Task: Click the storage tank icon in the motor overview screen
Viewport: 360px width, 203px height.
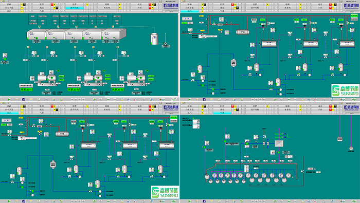Action: click(154, 39)
